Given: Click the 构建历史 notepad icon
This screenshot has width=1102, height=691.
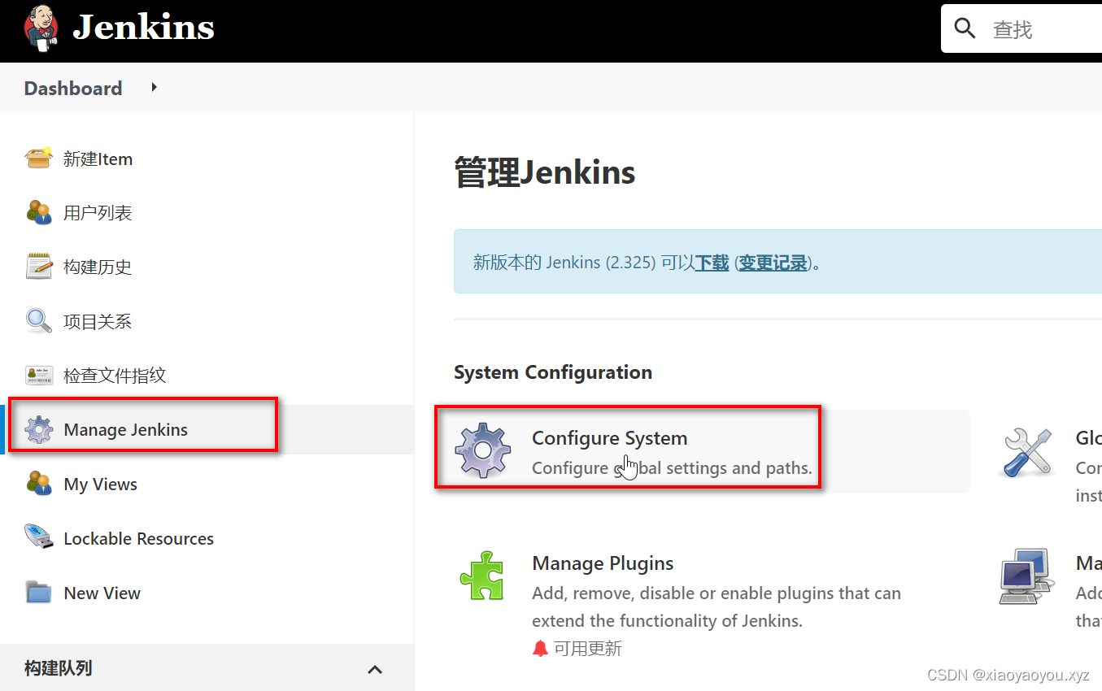Looking at the screenshot, I should point(39,267).
